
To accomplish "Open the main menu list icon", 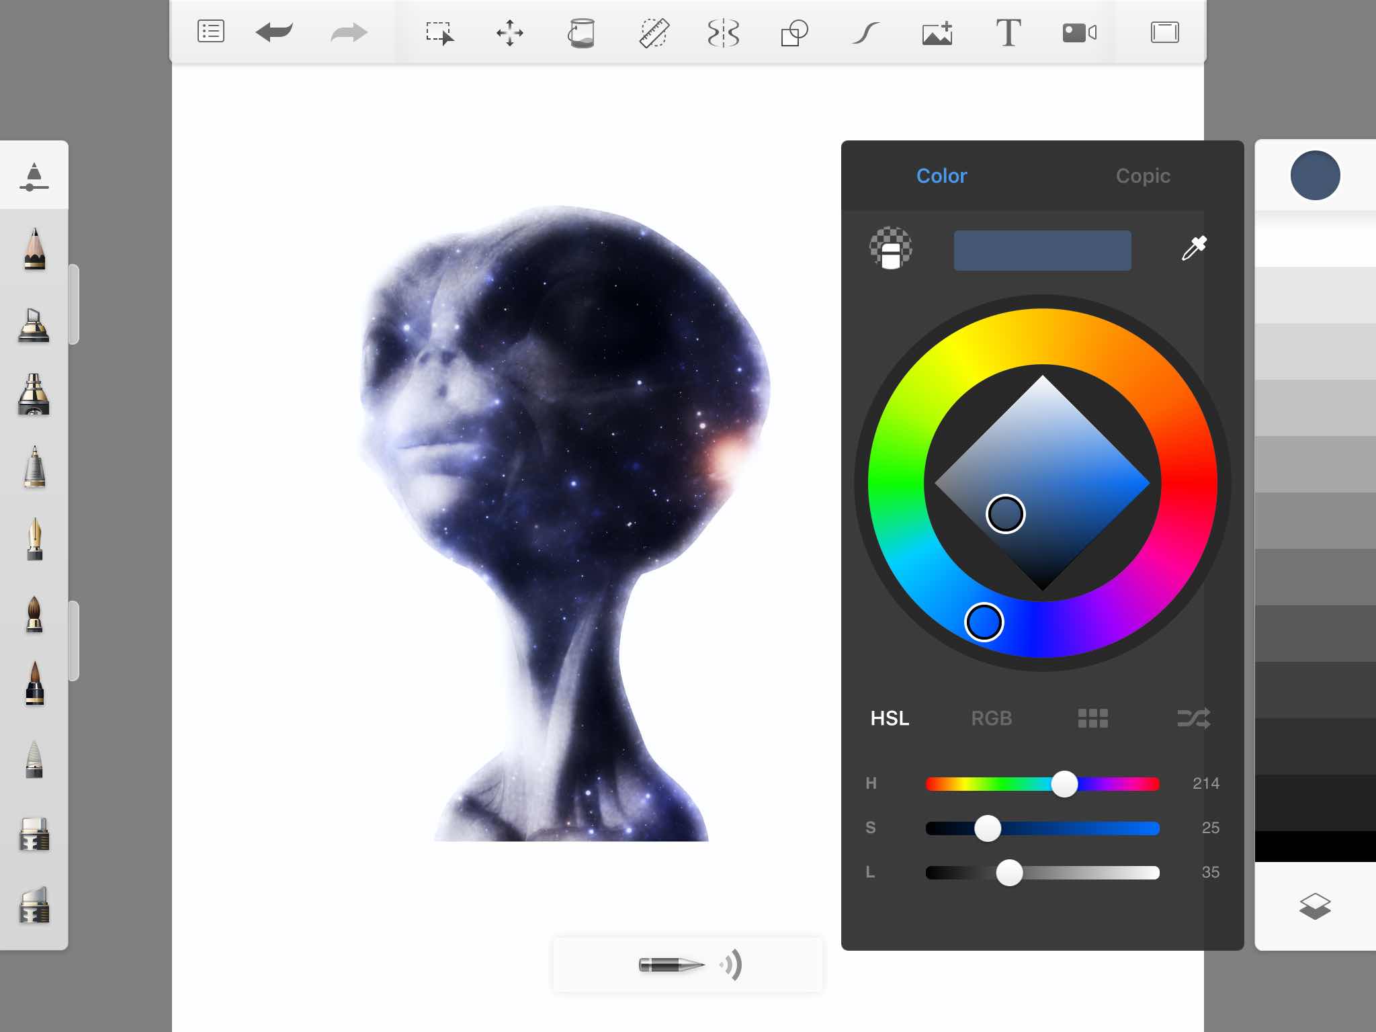I will [x=211, y=32].
